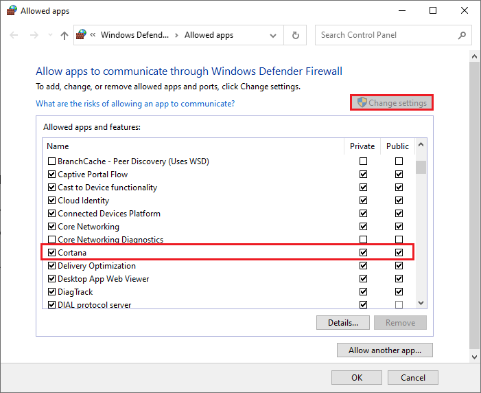Click the Allowed apps title bar icon
This screenshot has height=393, width=481.
(x=12, y=10)
